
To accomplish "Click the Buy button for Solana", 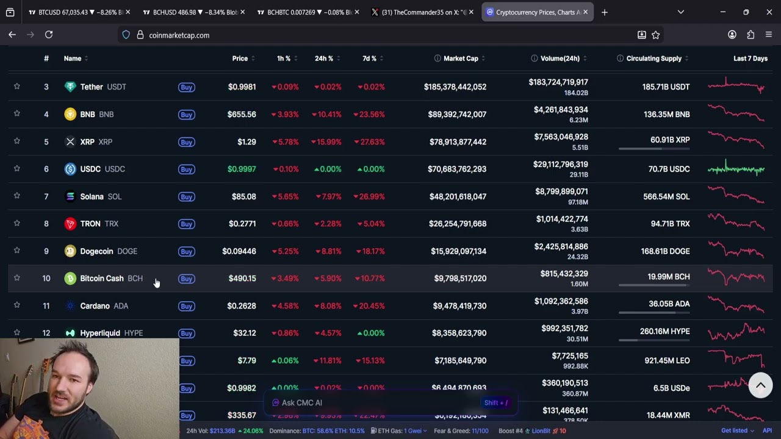I will (187, 197).
